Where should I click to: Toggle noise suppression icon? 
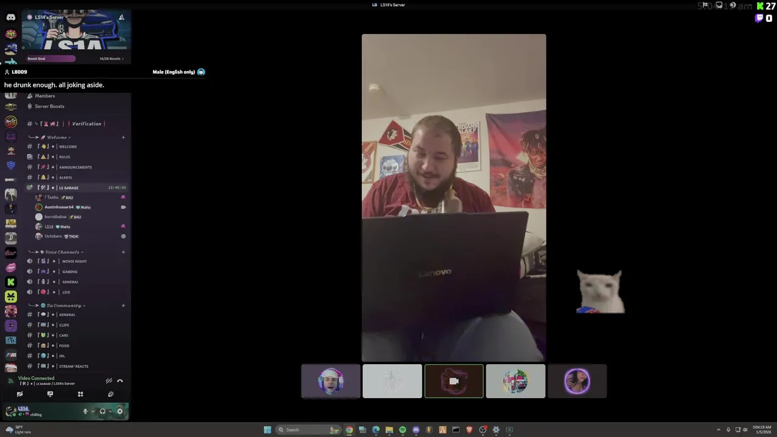(109, 381)
